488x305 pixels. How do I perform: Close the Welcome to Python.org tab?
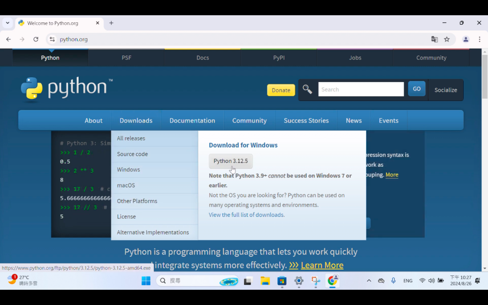click(x=97, y=23)
